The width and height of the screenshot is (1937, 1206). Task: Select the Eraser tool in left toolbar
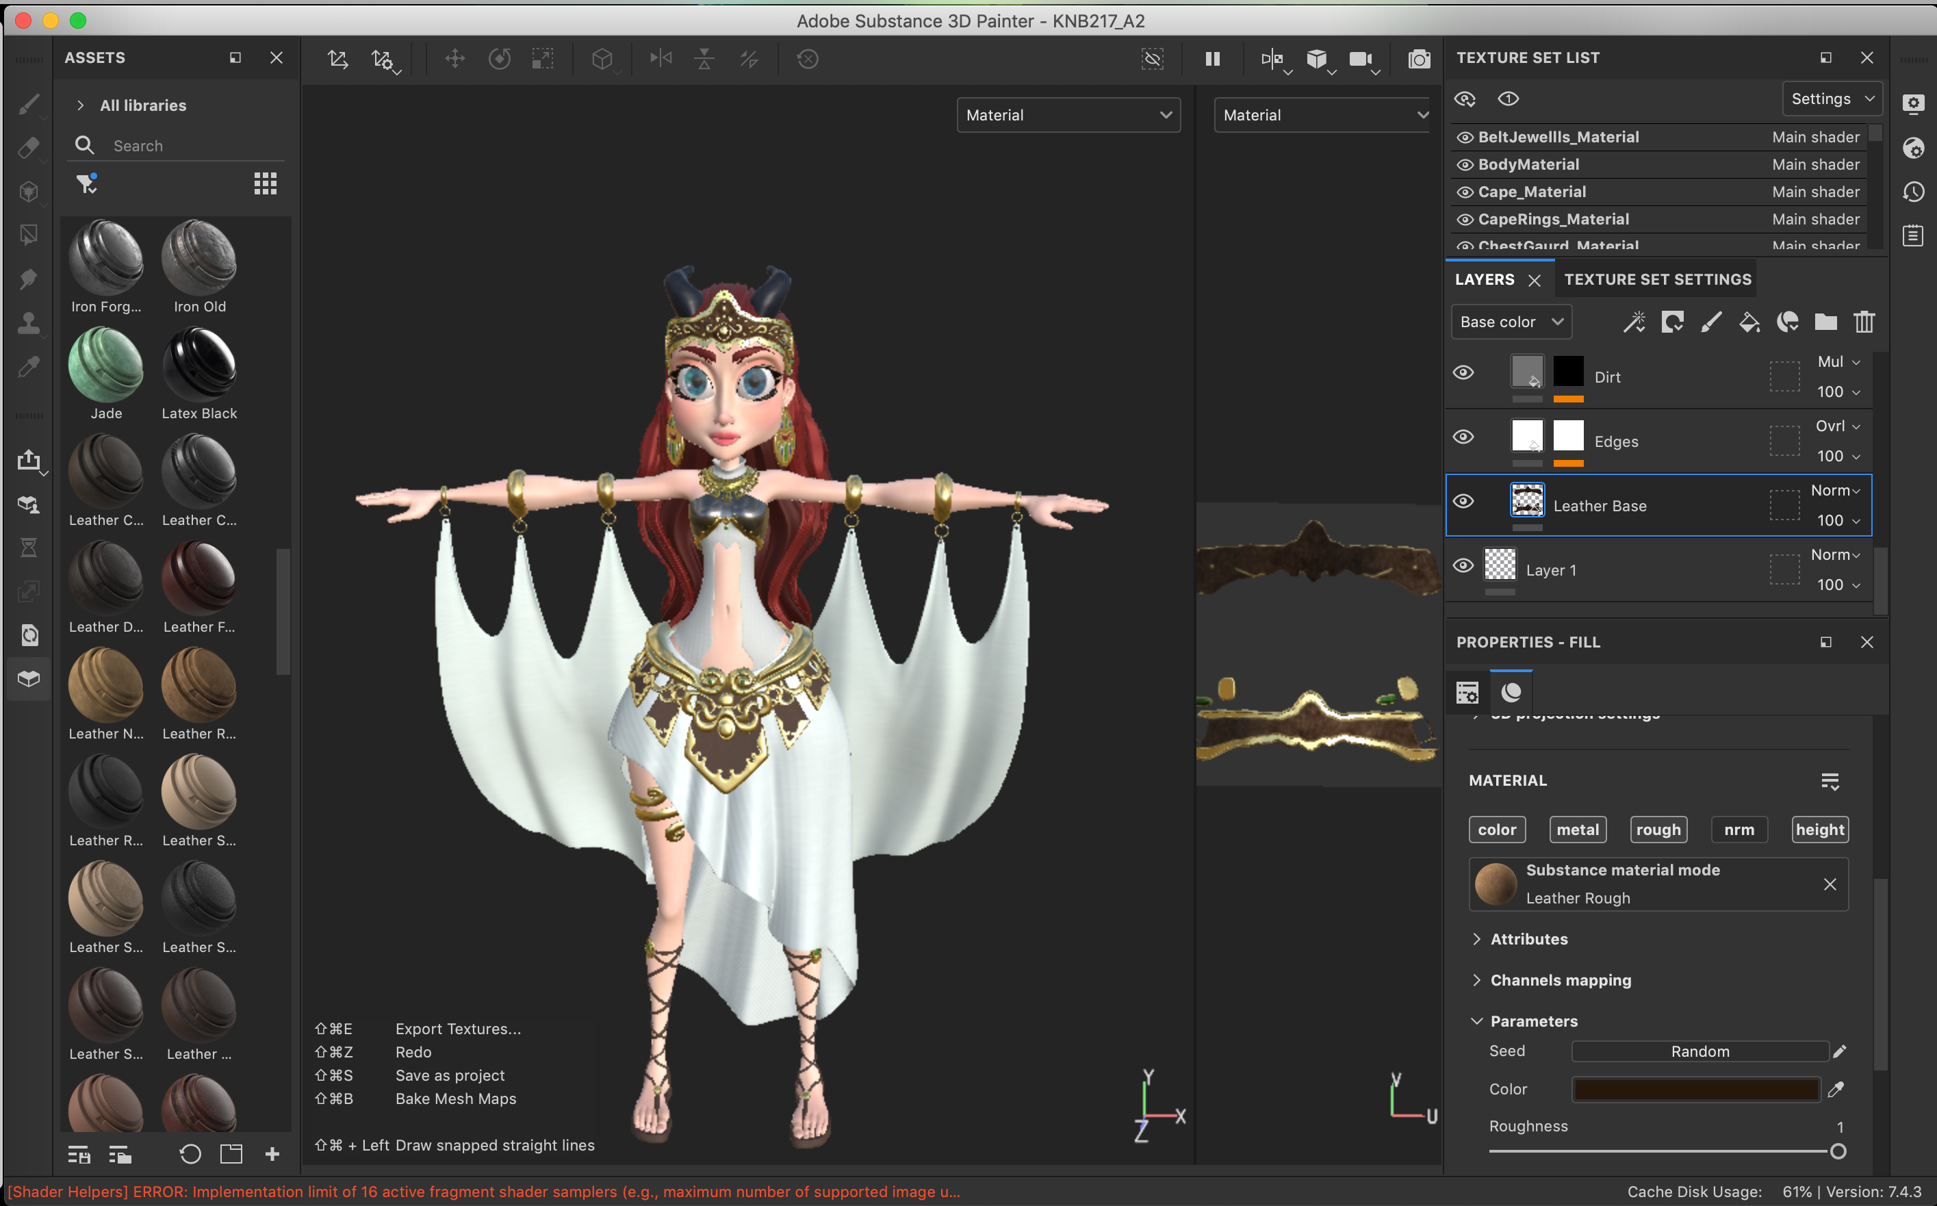point(29,146)
